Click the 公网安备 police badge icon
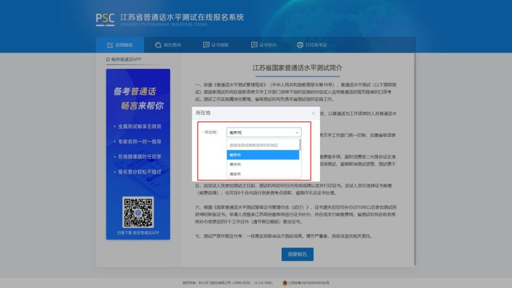The image size is (512, 288). point(285,283)
